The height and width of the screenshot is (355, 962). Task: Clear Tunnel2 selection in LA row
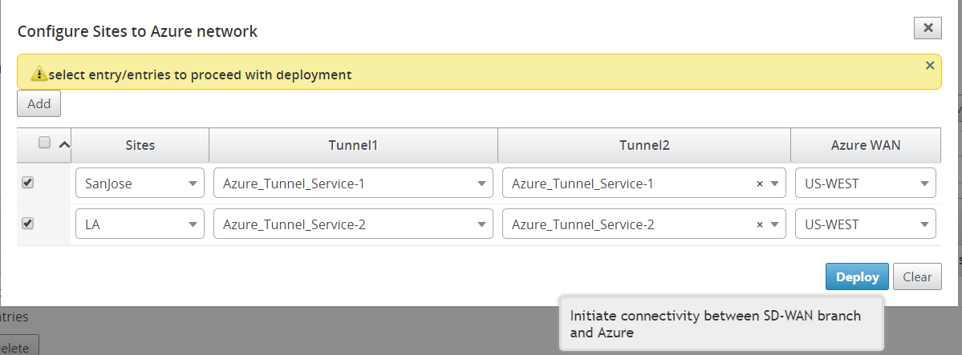[760, 224]
